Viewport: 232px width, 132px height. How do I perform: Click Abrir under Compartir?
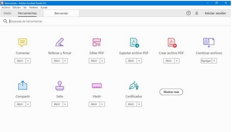(20, 104)
